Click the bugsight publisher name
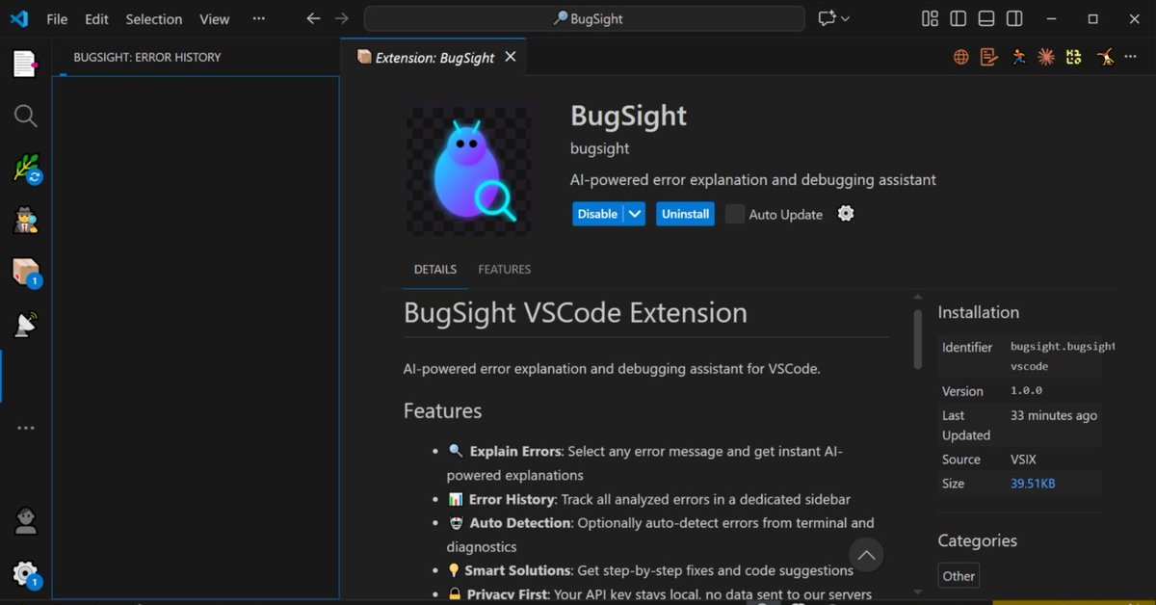The height and width of the screenshot is (605, 1156). coord(600,148)
